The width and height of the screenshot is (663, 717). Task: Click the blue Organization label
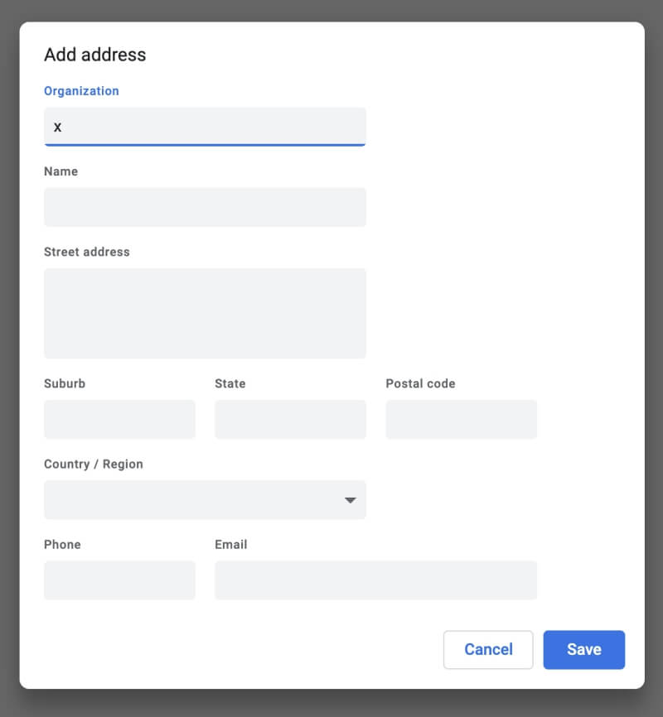(81, 91)
